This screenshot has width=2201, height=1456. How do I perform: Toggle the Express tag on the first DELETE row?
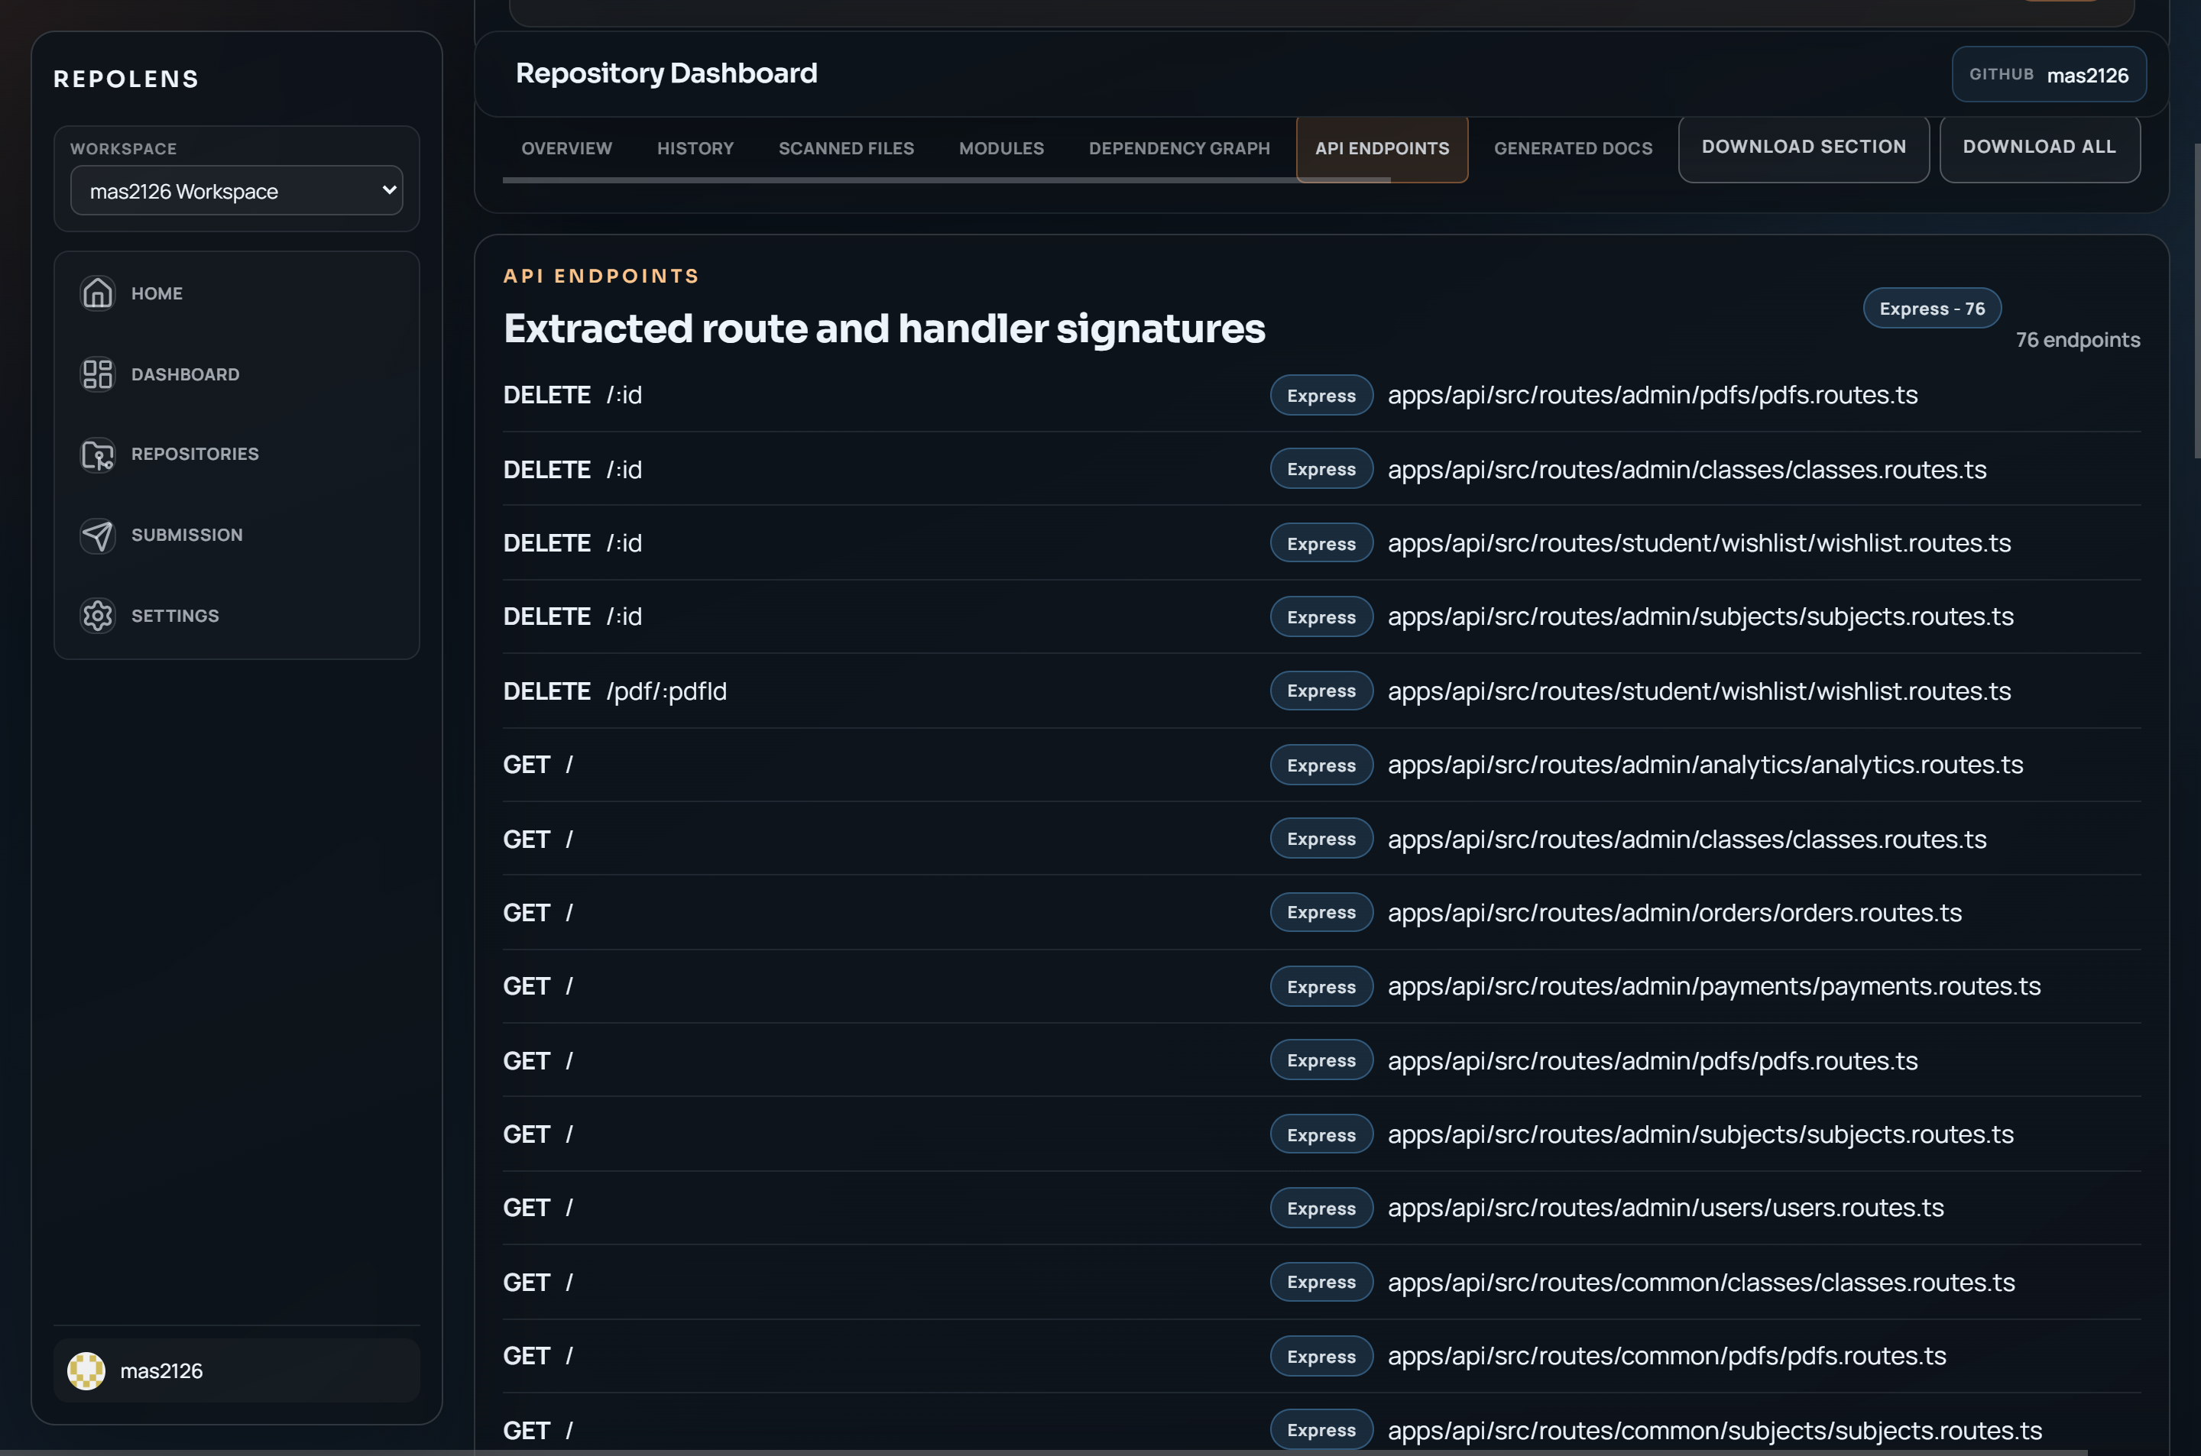point(1321,395)
